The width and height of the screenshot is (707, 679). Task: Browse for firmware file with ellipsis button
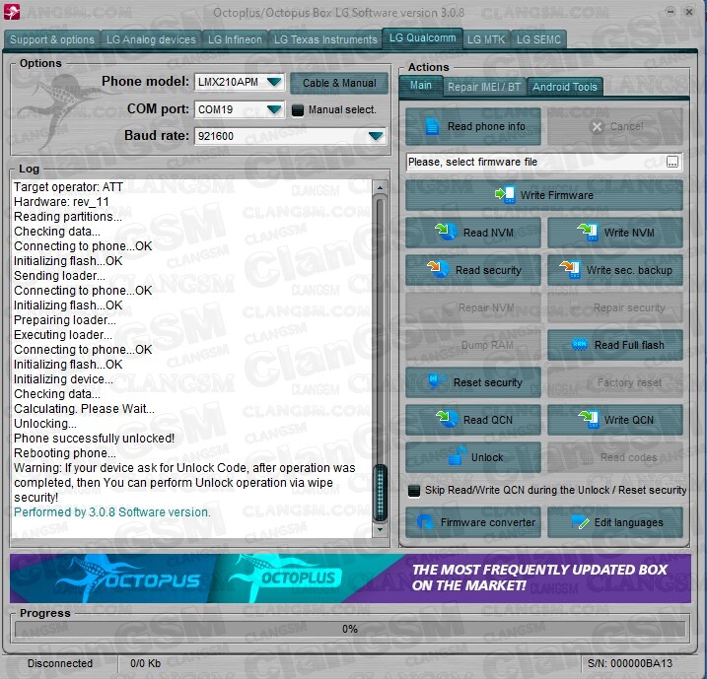pyautogui.click(x=672, y=162)
